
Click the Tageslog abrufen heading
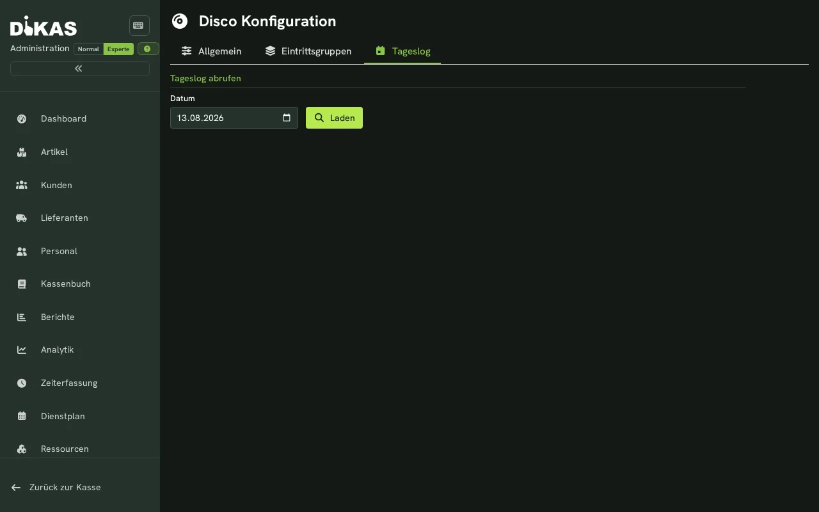tap(205, 78)
